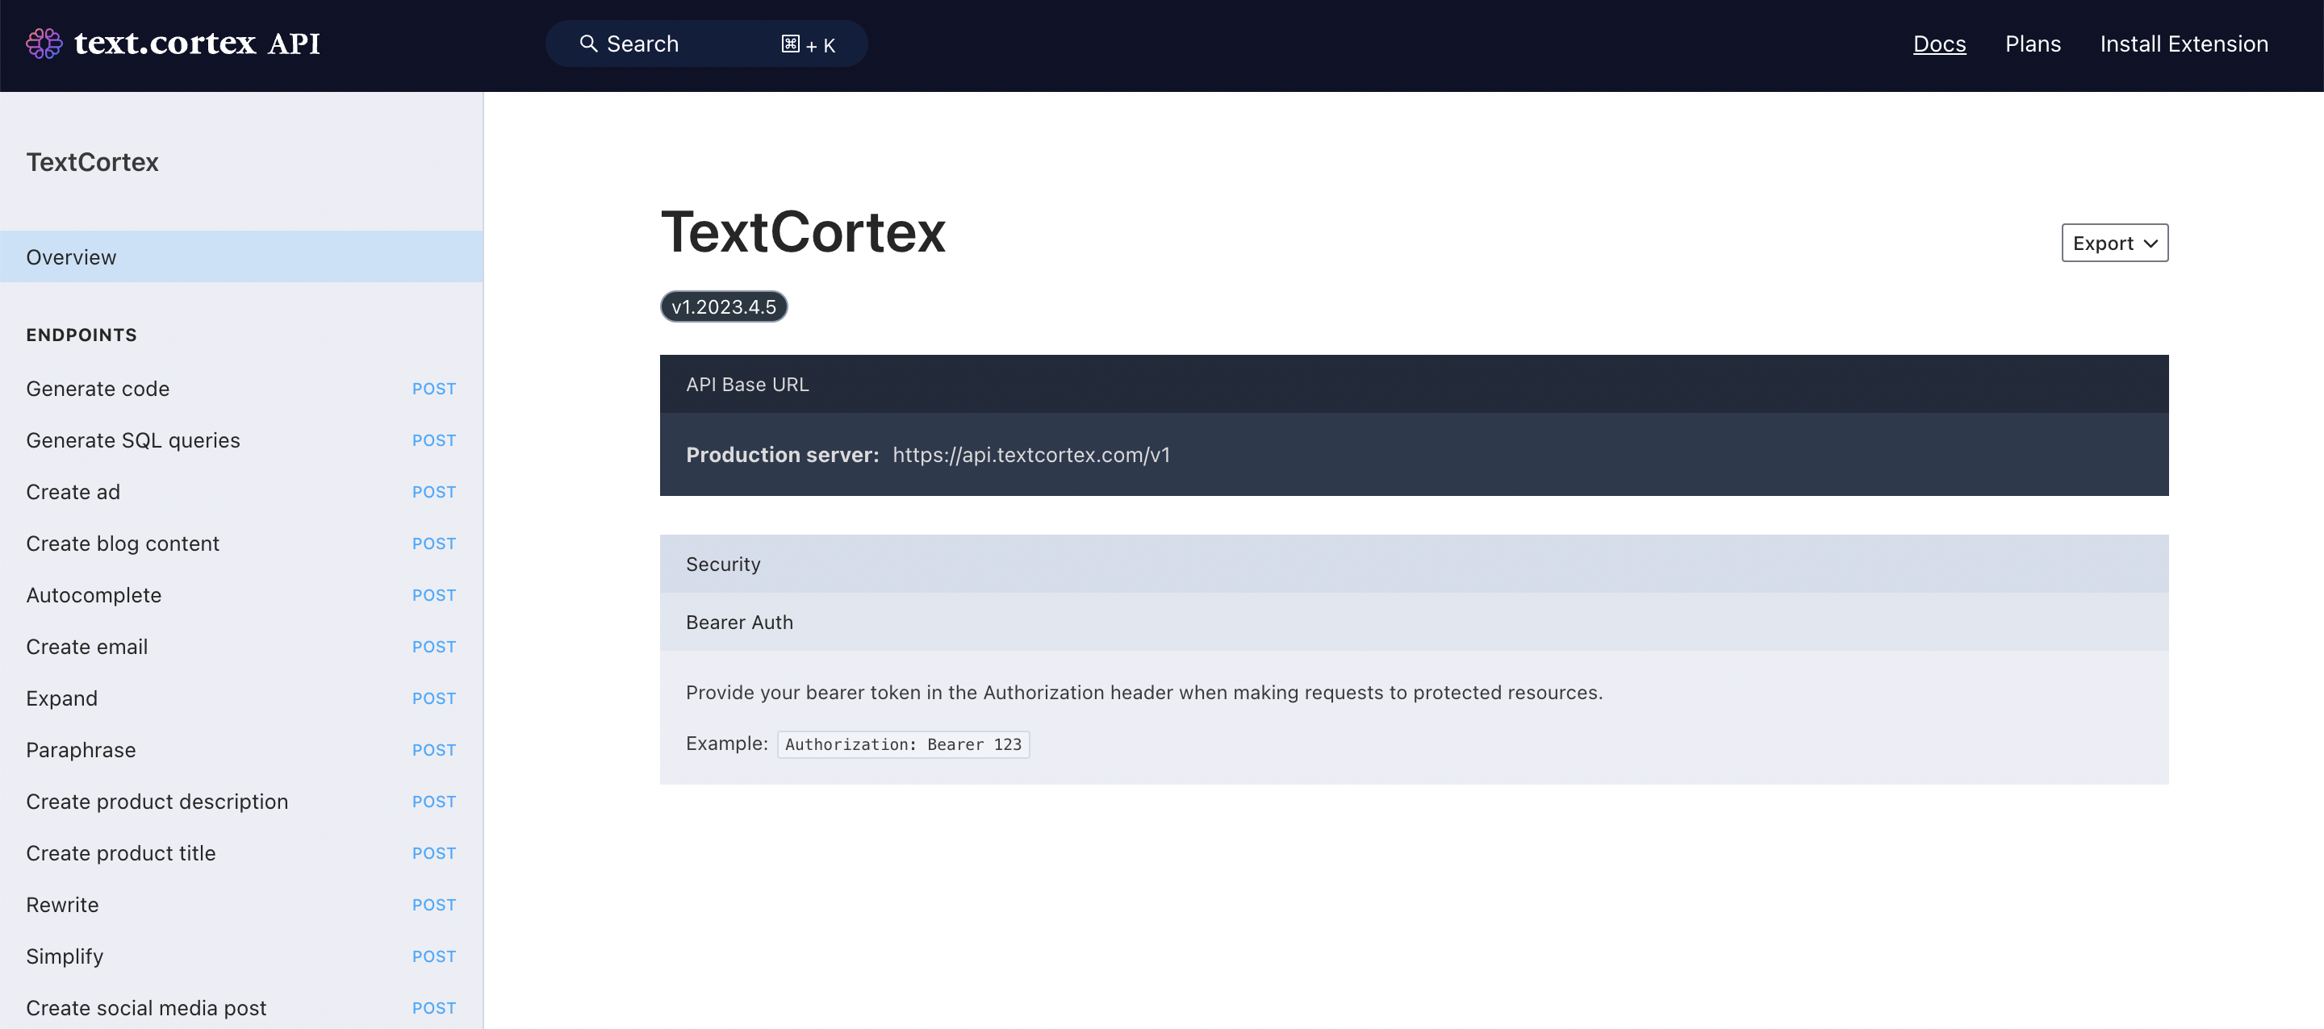Select the Generate code endpoint
2324x1029 pixels.
coord(98,389)
